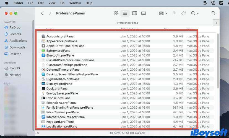Open the More actions ellipsis menu

tap(195, 13)
